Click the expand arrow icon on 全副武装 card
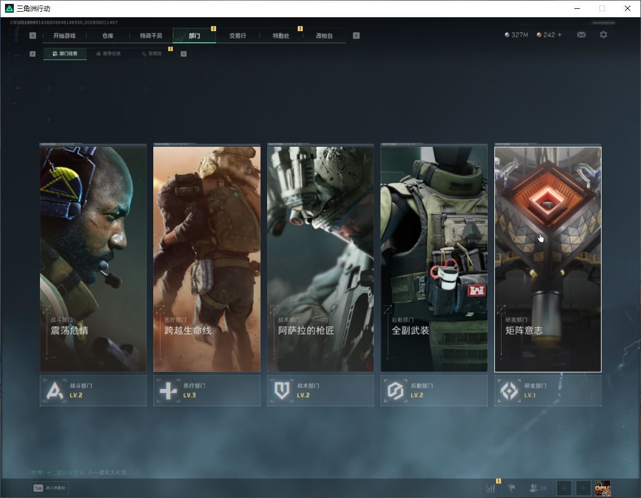 point(388,309)
